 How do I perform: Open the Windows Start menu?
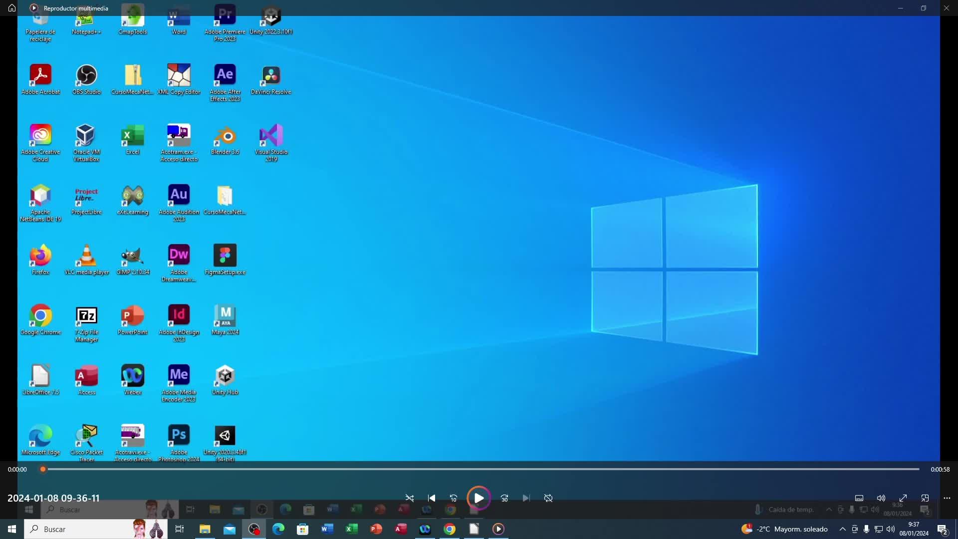point(12,529)
